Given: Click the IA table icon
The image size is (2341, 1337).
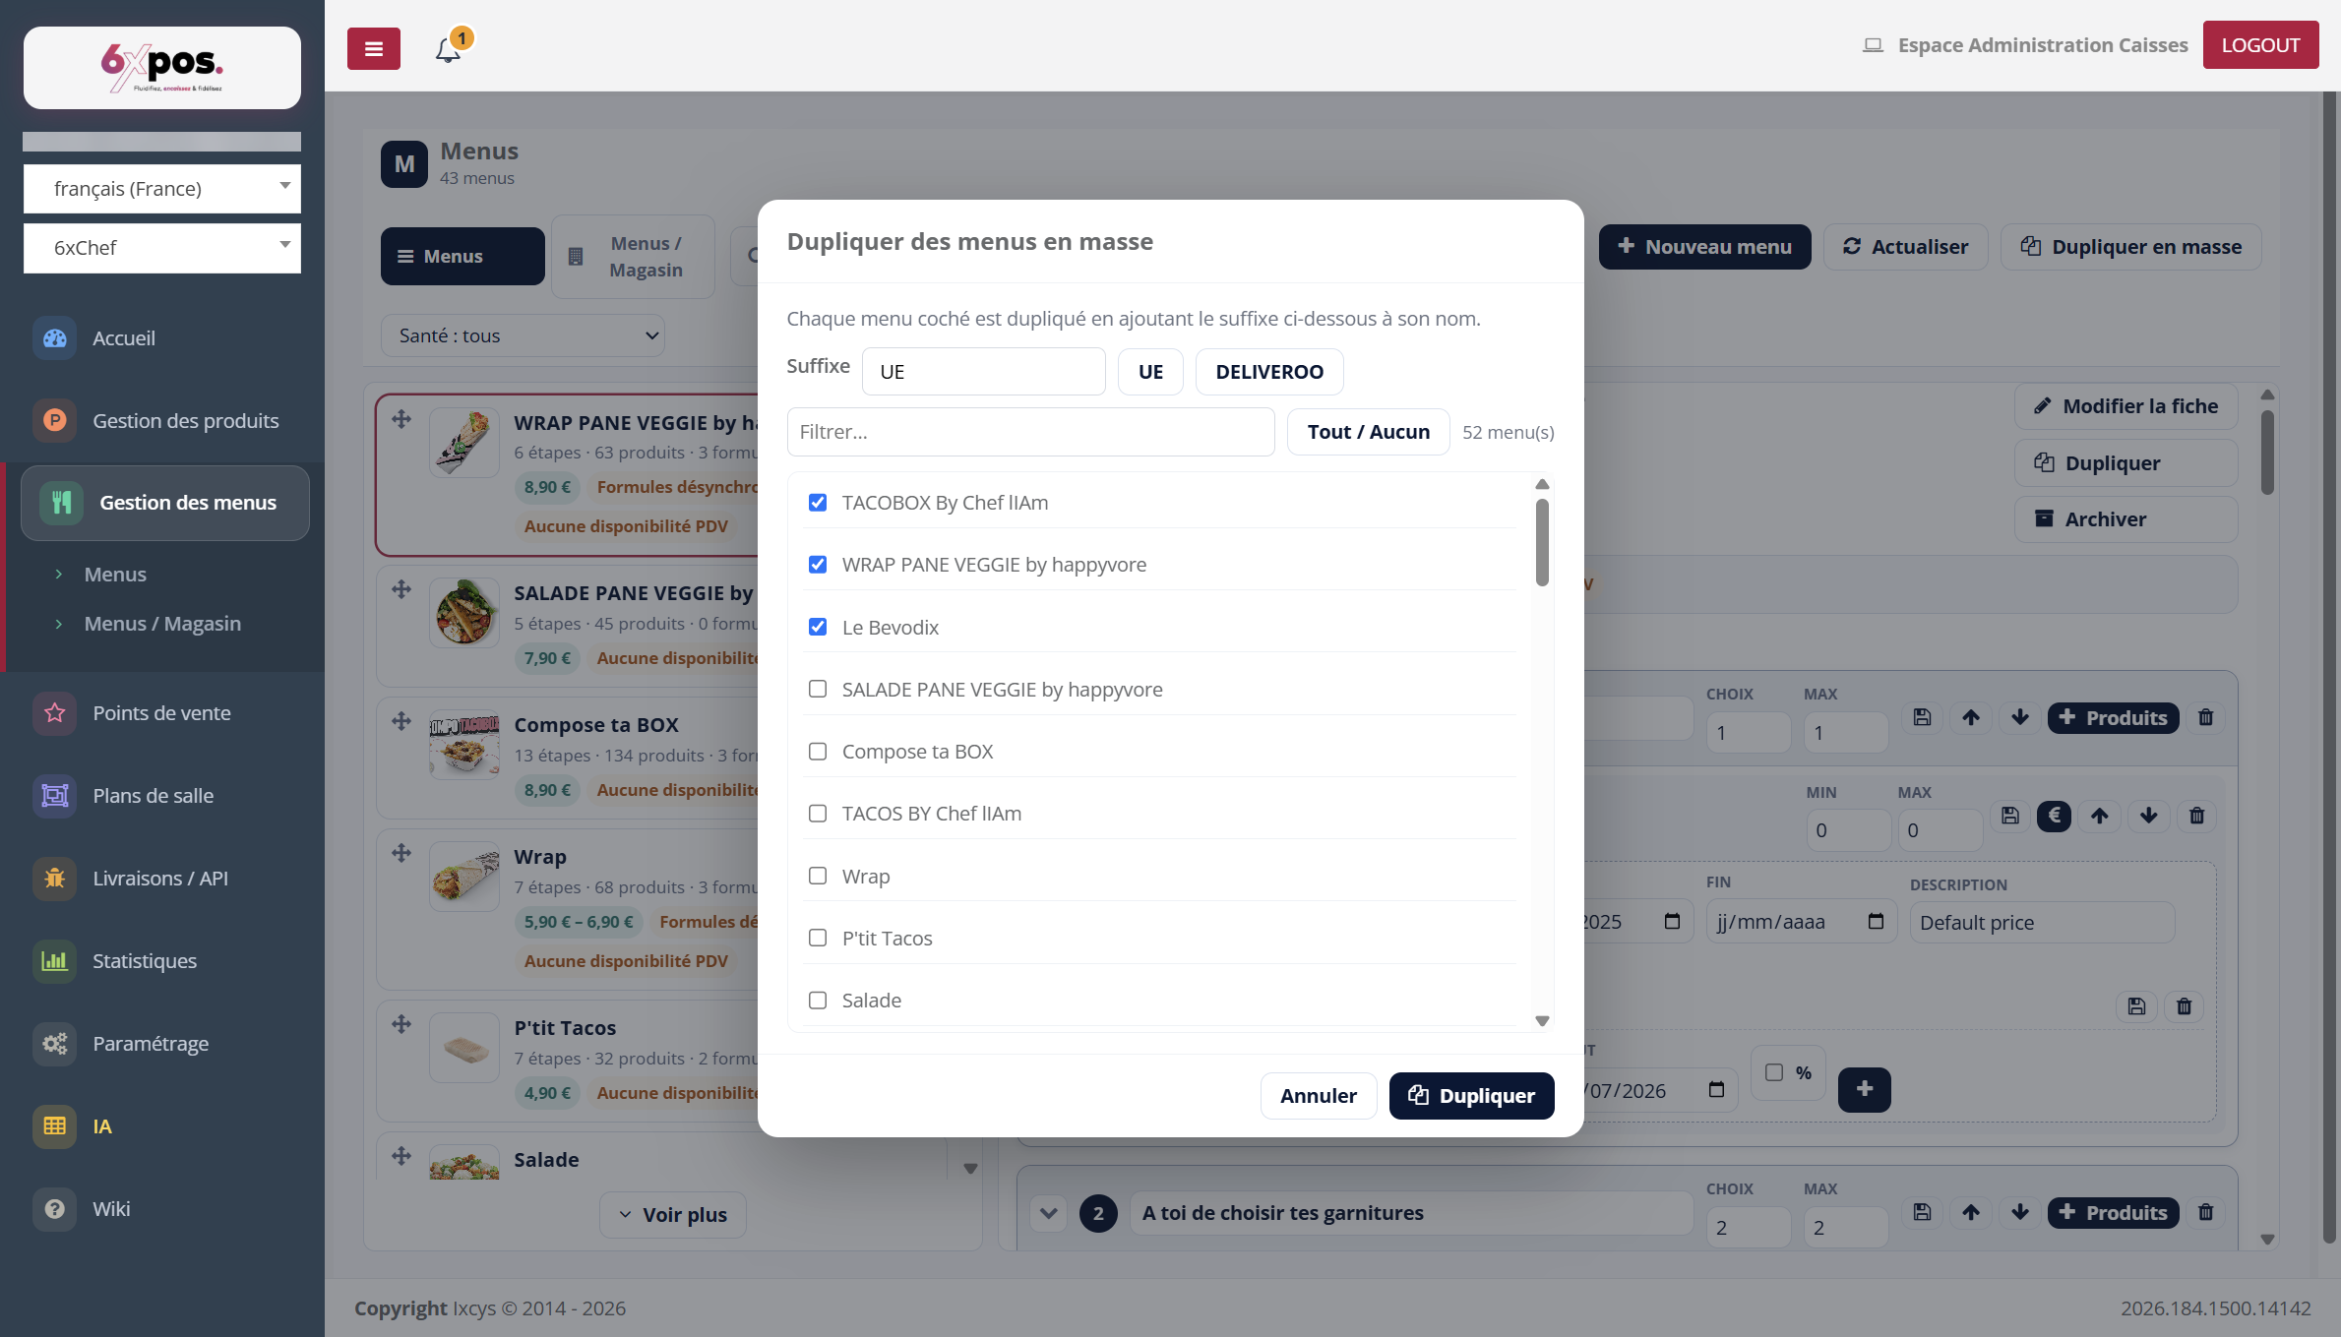Looking at the screenshot, I should (x=55, y=1126).
